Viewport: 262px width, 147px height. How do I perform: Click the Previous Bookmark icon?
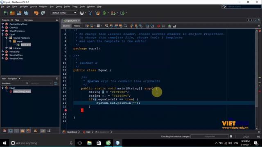point(132,26)
